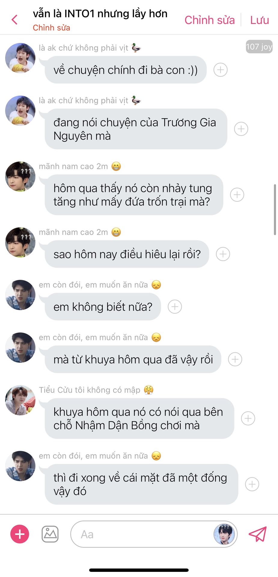
Task: Open the image gallery icon
Action: [x=50, y=534]
